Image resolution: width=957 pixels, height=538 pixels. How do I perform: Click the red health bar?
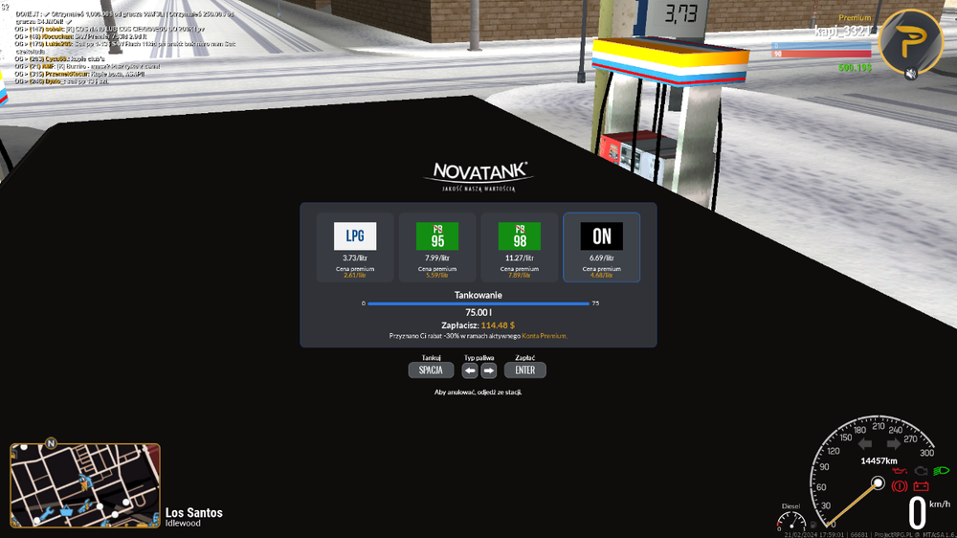click(x=821, y=55)
